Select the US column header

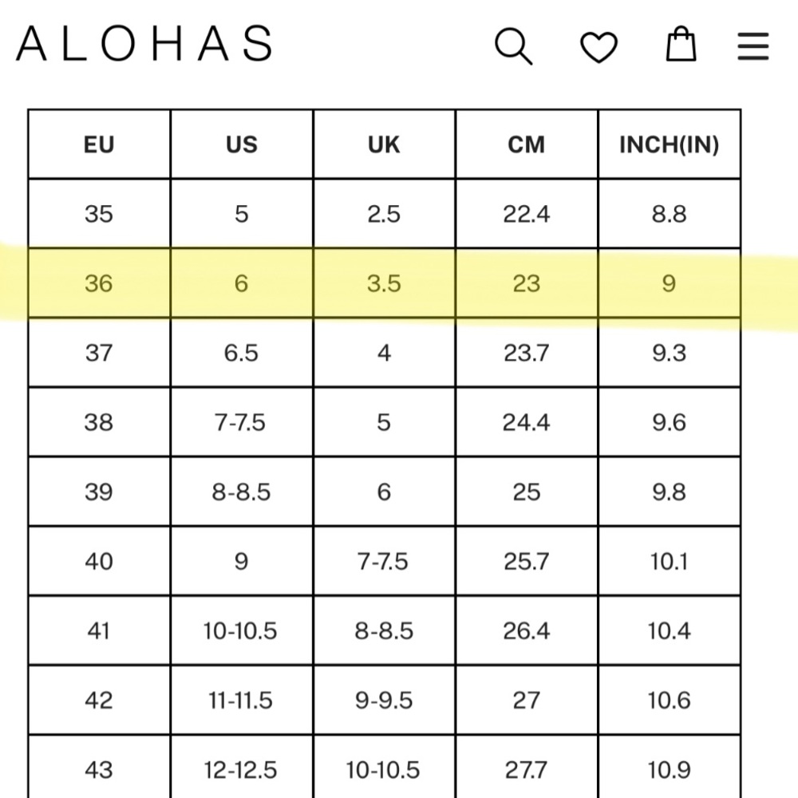coord(242,144)
